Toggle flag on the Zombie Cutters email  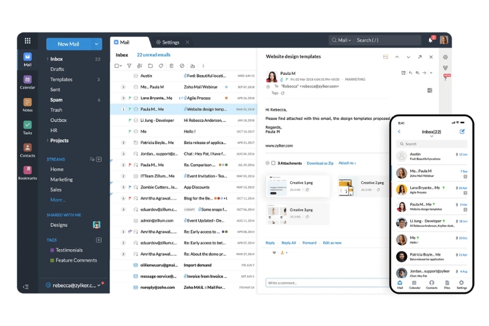coord(130,187)
